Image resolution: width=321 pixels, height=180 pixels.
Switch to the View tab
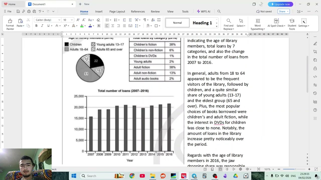pyautogui.click(x=170, y=11)
